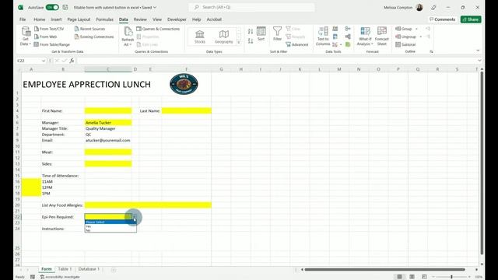The image size is (498, 280).
Task: Open Existing Connections
Action: (x=94, y=37)
